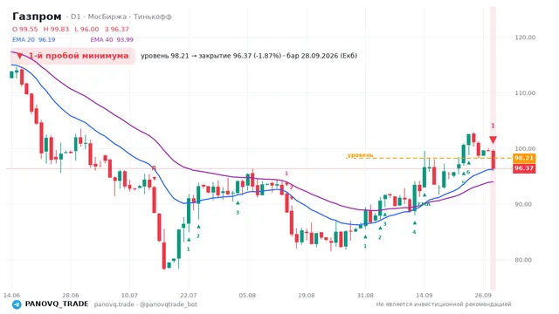559x314 pixels.
Task: Click the 28.06 date axis label
Action: click(x=71, y=295)
